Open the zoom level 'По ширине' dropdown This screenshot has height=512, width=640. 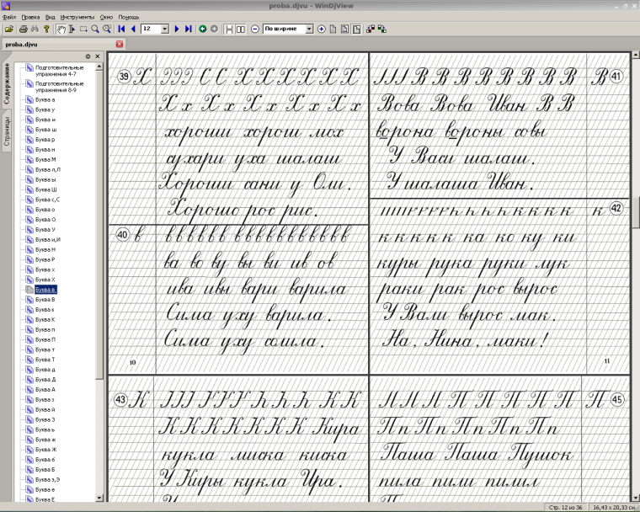(309, 29)
